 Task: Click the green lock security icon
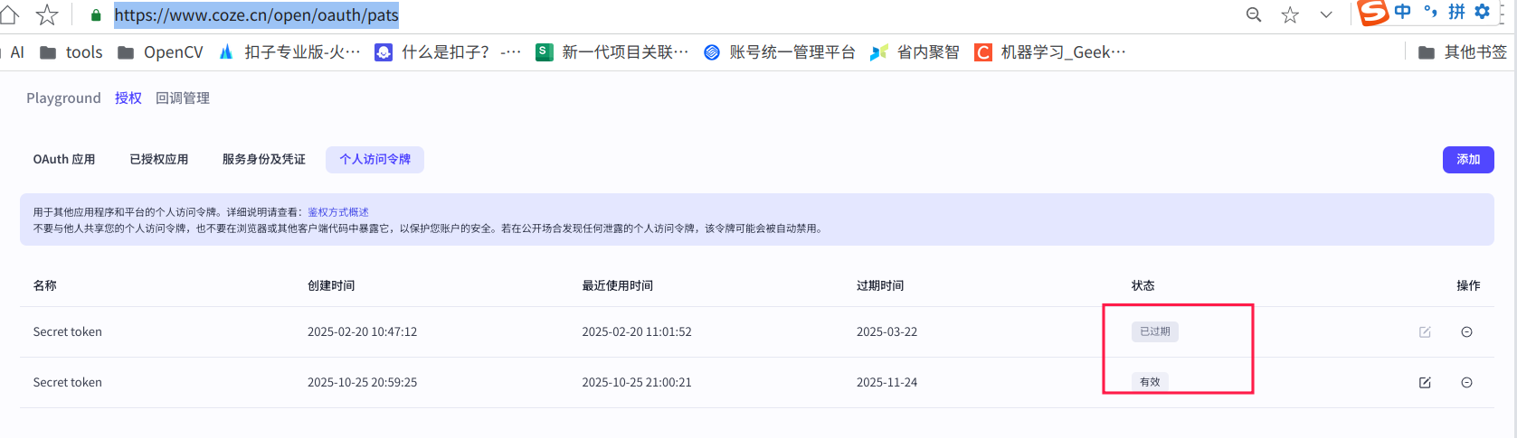[96, 15]
